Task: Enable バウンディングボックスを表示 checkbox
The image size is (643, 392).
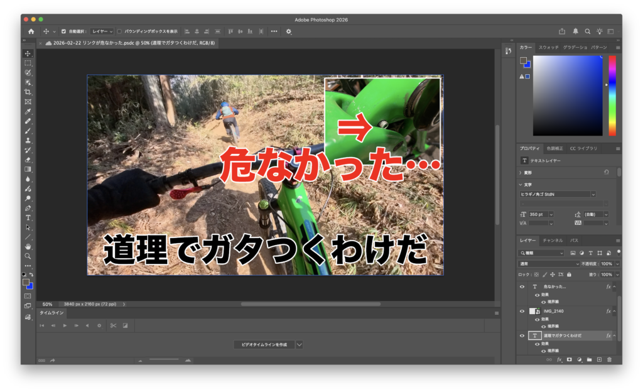Action: click(120, 31)
